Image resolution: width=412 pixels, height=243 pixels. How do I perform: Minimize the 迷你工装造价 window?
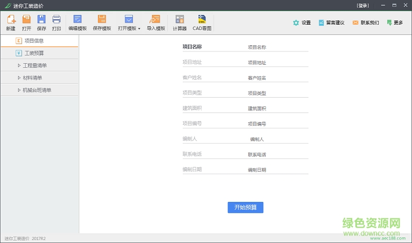point(383,5)
